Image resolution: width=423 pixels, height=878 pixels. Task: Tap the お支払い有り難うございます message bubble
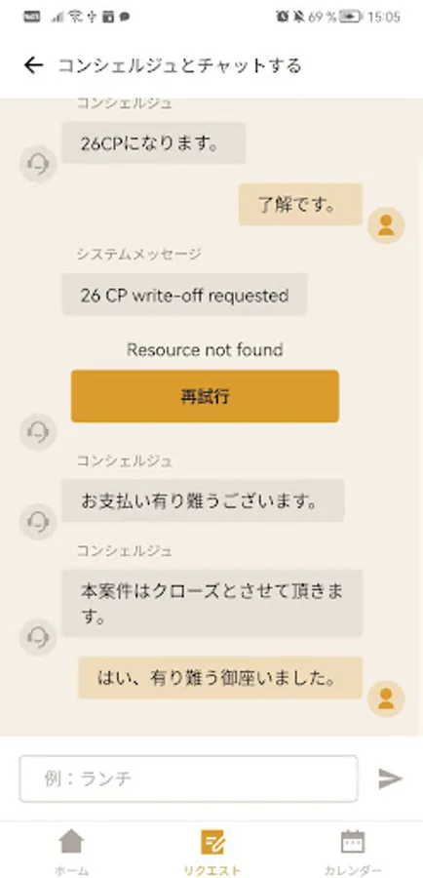(x=203, y=500)
